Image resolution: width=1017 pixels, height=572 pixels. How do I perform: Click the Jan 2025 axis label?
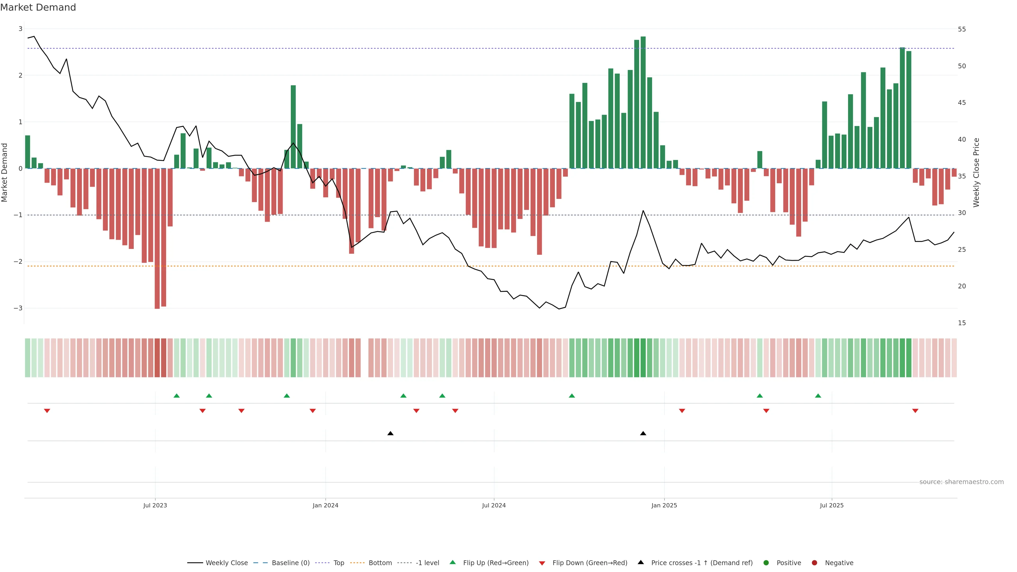pos(664,506)
